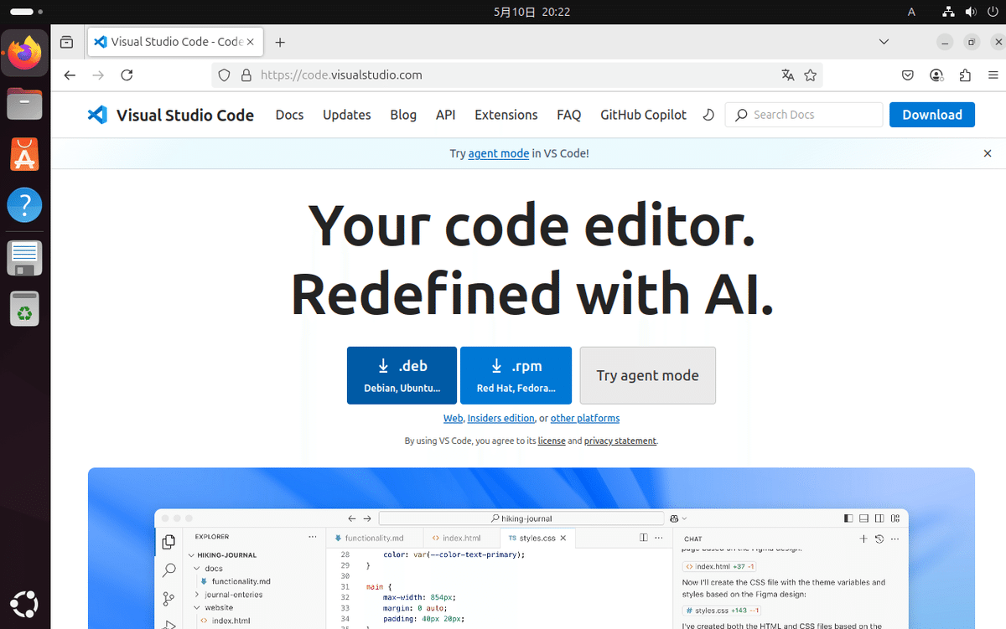Image resolution: width=1006 pixels, height=629 pixels.
Task: Start a new chat with the plus icon
Action: pyautogui.click(x=863, y=539)
